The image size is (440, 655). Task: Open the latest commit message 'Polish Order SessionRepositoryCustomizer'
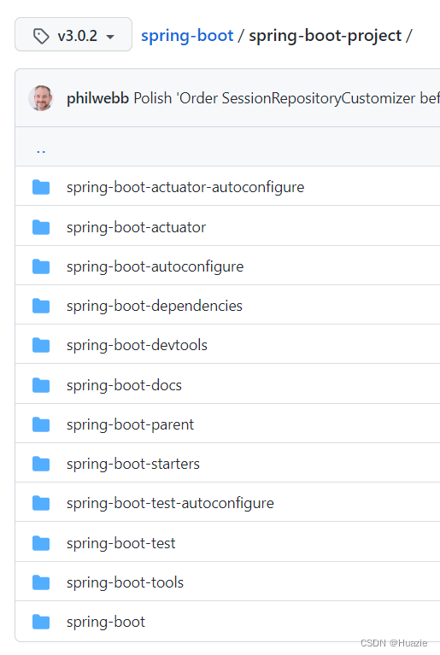click(x=287, y=98)
